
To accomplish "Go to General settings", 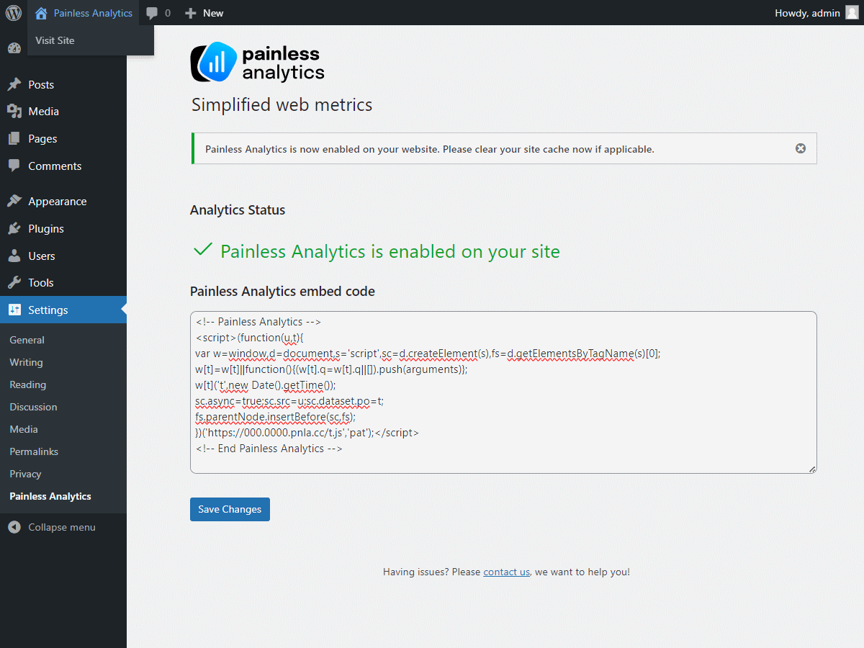I will point(27,340).
